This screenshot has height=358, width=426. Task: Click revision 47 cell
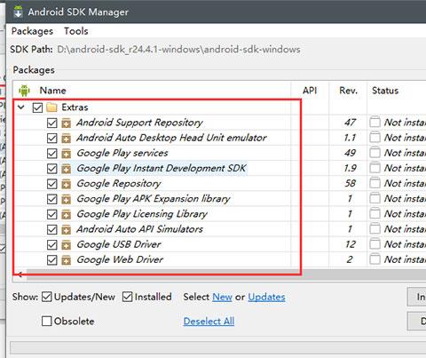350,123
